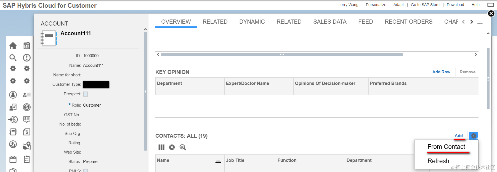Open the exclamation alert circle icon
Image resolution: width=497 pixels, height=172 pixels.
(27, 58)
